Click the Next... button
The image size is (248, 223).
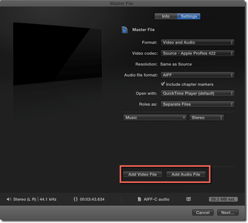pyautogui.click(x=228, y=213)
